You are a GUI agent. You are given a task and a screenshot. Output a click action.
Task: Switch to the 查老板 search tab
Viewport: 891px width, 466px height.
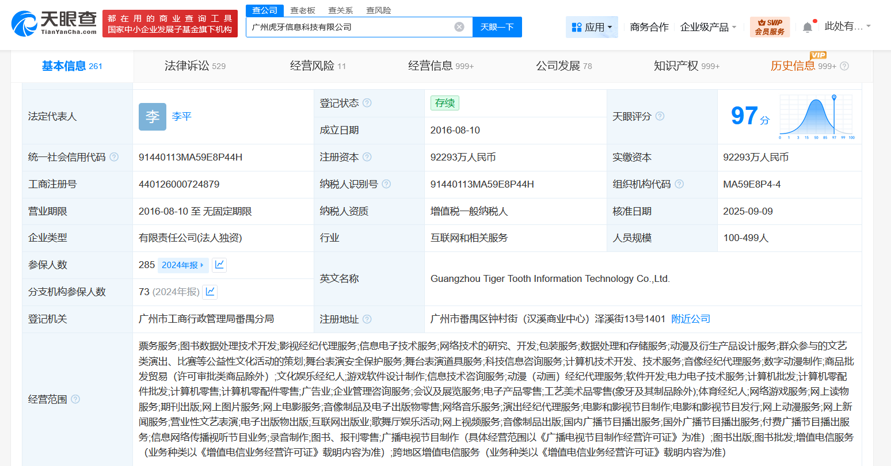pyautogui.click(x=303, y=10)
